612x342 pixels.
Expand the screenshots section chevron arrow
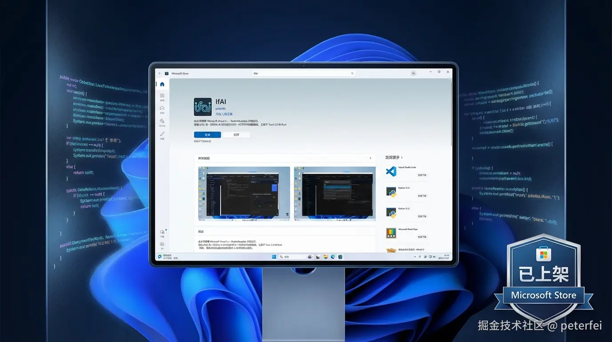pyautogui.click(x=370, y=158)
